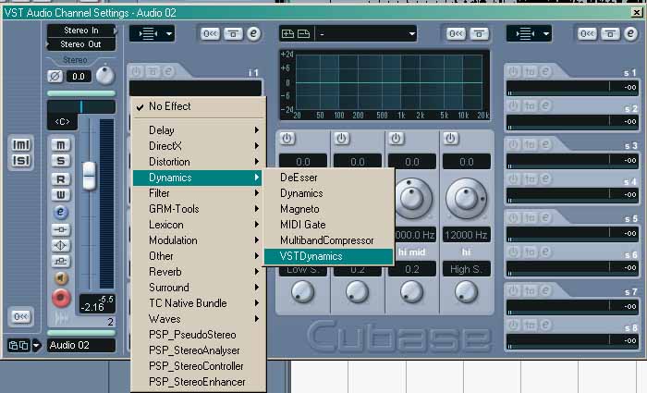Image resolution: width=647 pixels, height=393 pixels.
Task: Store EQ preset plus icon
Action: click(288, 34)
